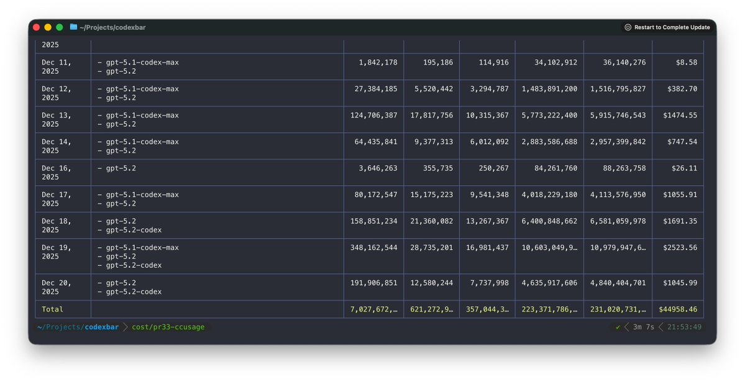The width and height of the screenshot is (745, 382).
Task: Click the update gear icon in the title bar
Action: (x=627, y=27)
